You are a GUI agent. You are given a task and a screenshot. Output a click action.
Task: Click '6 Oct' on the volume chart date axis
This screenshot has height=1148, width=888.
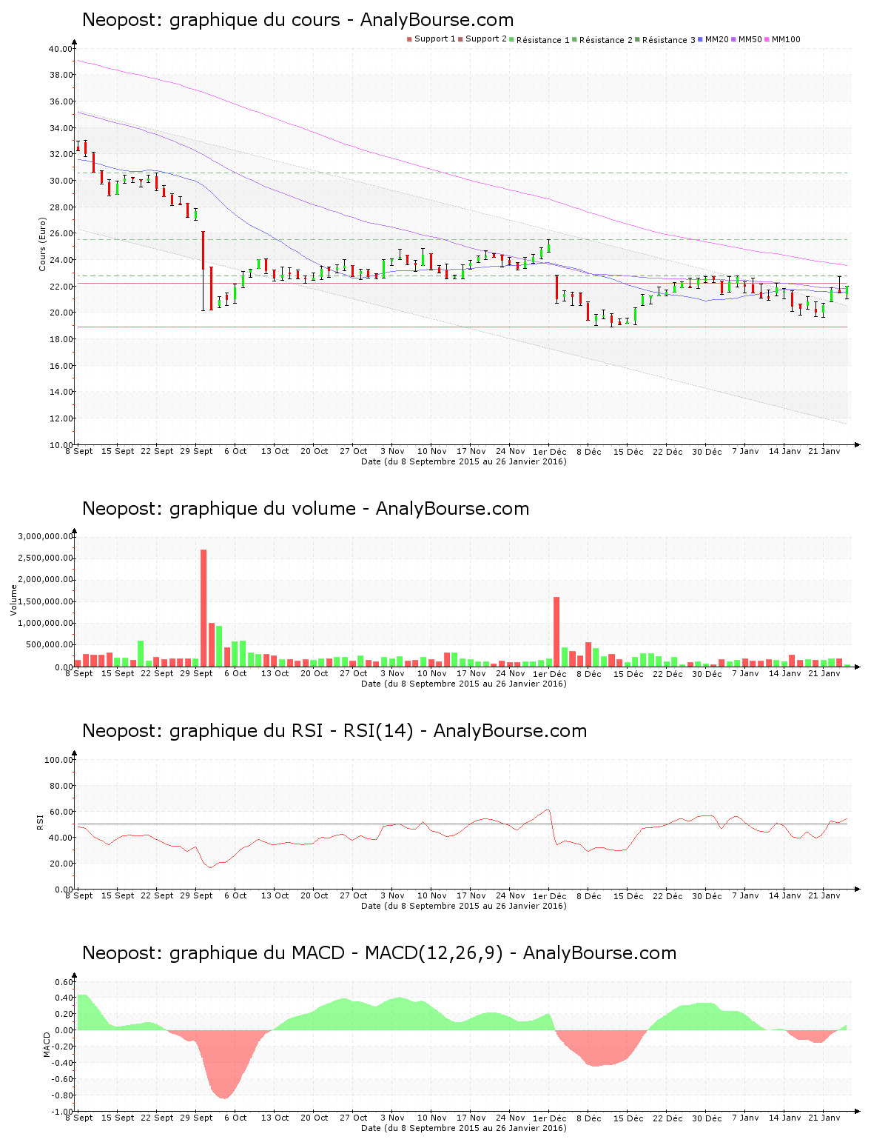(x=235, y=673)
